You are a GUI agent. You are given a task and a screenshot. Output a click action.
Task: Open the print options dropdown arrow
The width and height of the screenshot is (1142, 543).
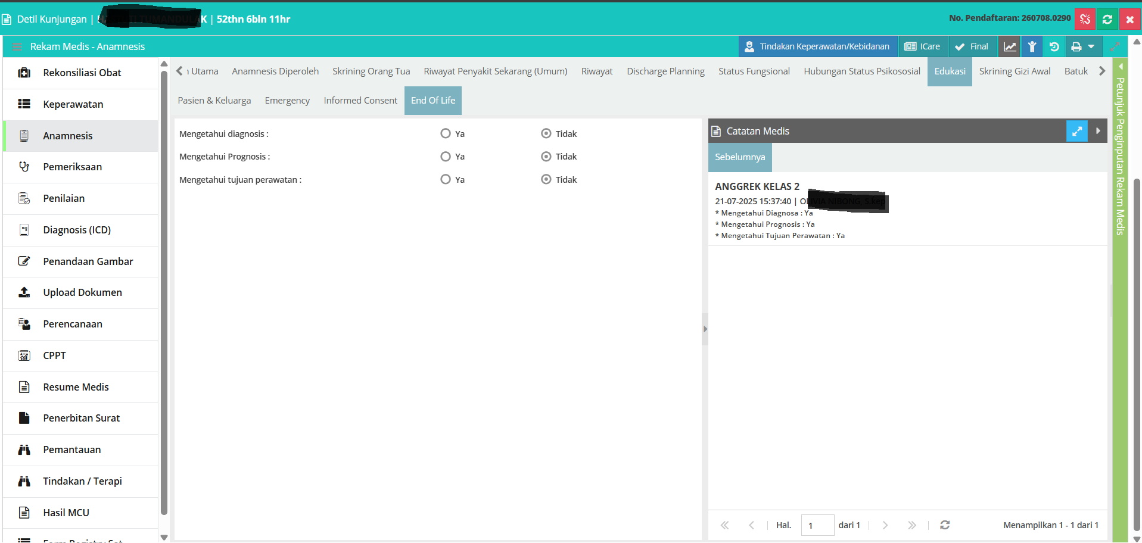(x=1091, y=46)
